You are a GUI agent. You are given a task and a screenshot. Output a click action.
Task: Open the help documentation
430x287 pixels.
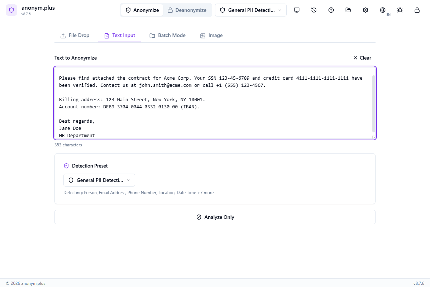[x=331, y=10]
